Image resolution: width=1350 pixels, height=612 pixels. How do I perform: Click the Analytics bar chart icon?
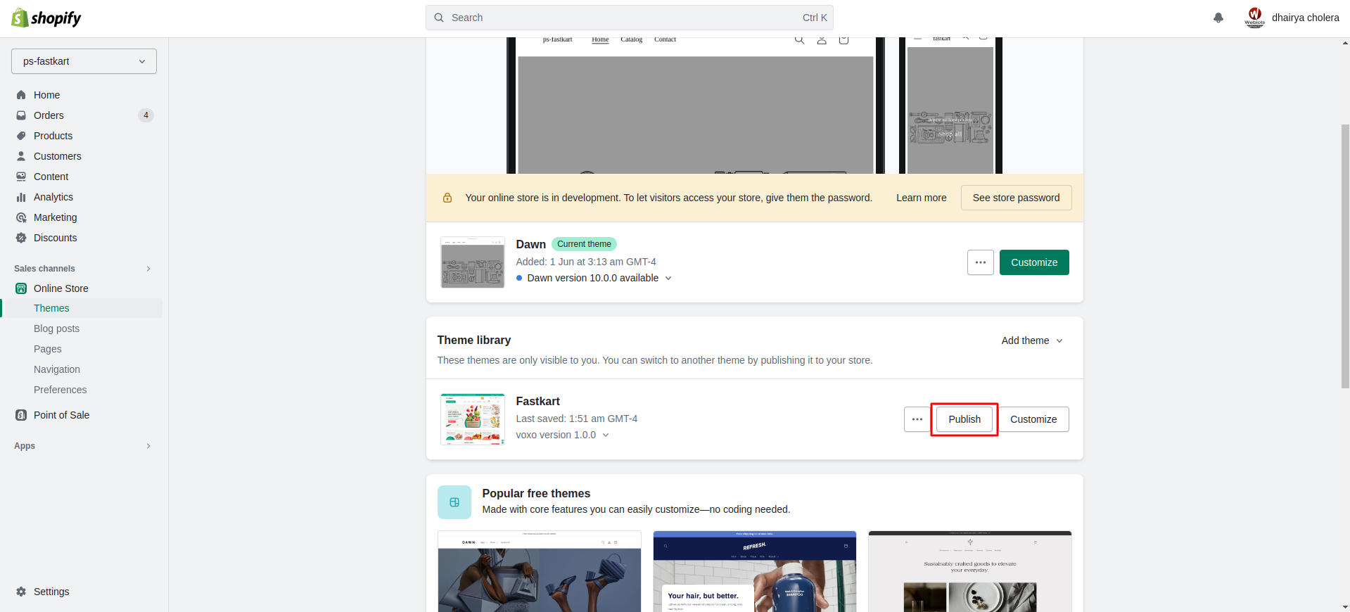click(21, 197)
